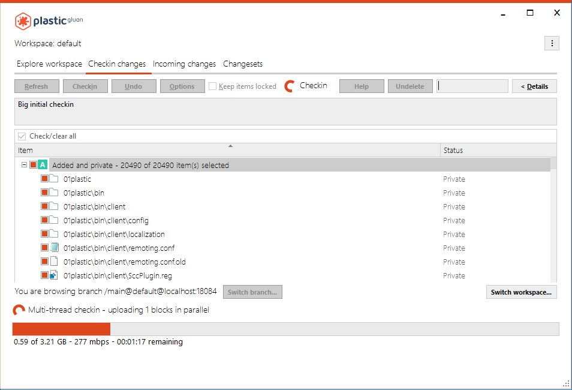Viewport: 572px width, 390px height.
Task: Click the file icon for remoting.conf
Action: pos(55,247)
